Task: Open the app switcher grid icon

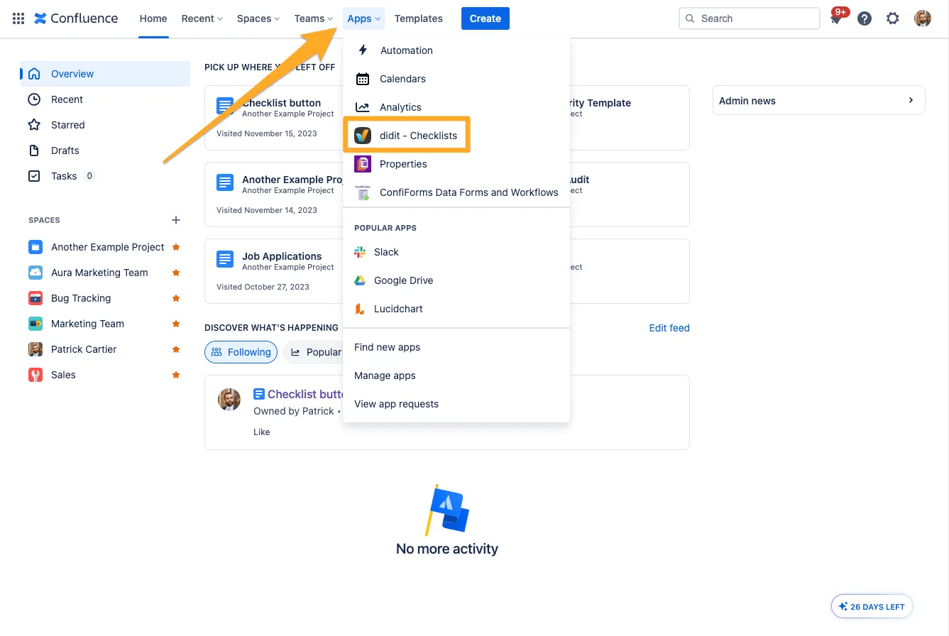Action: tap(18, 18)
